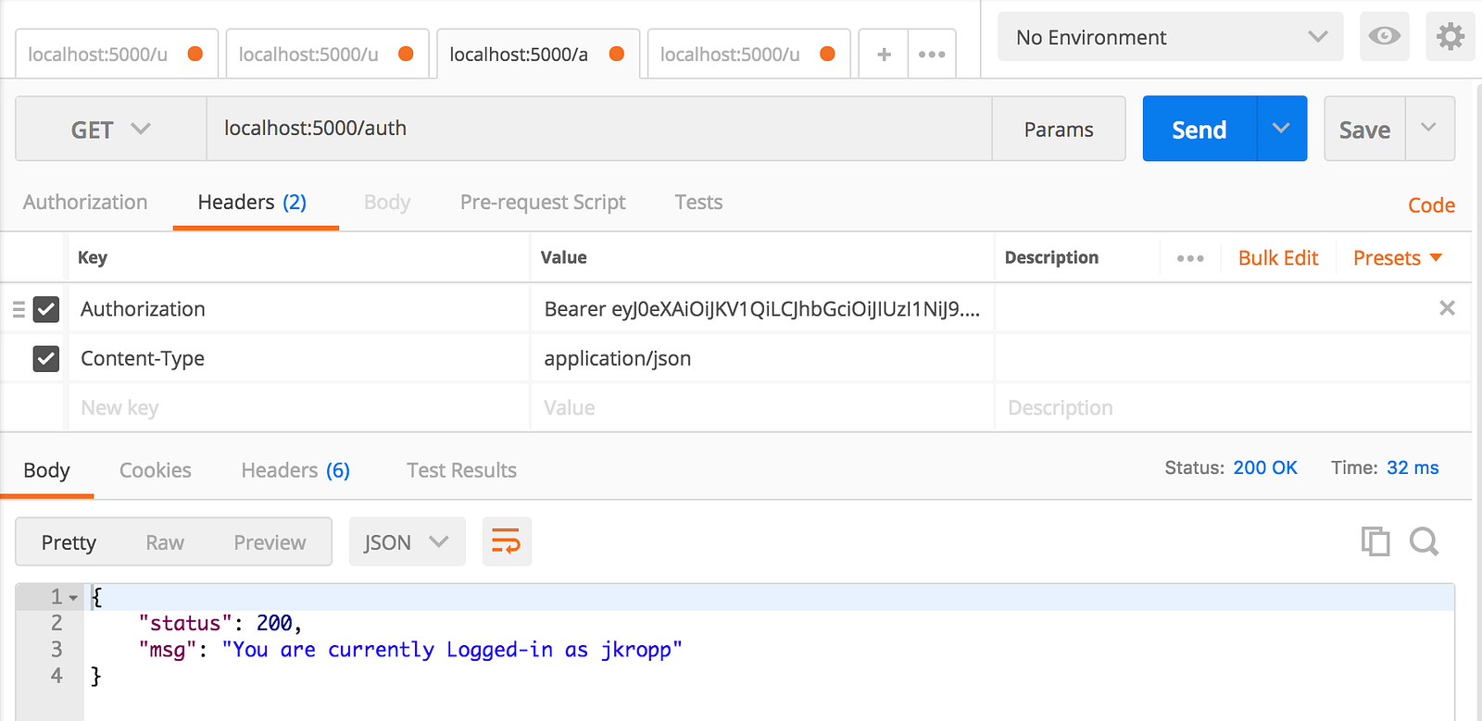Open the manage environments gear icon

tap(1450, 37)
